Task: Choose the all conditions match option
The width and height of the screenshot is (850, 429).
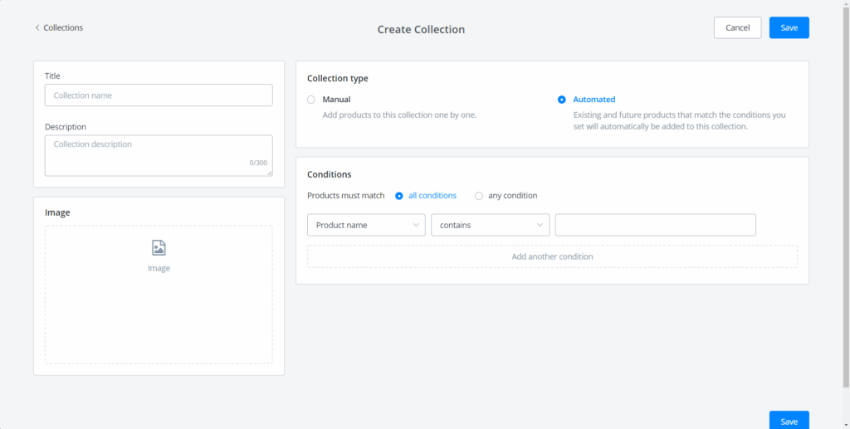Action: pyautogui.click(x=399, y=196)
